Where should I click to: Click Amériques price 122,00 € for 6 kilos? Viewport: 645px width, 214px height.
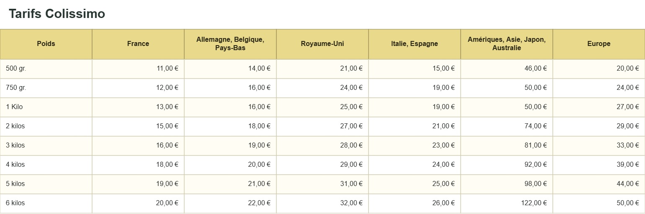click(507, 203)
